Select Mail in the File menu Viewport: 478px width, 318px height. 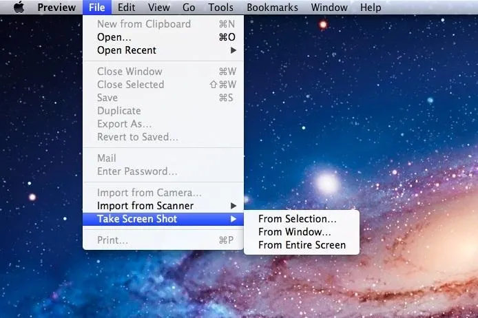click(x=163, y=158)
